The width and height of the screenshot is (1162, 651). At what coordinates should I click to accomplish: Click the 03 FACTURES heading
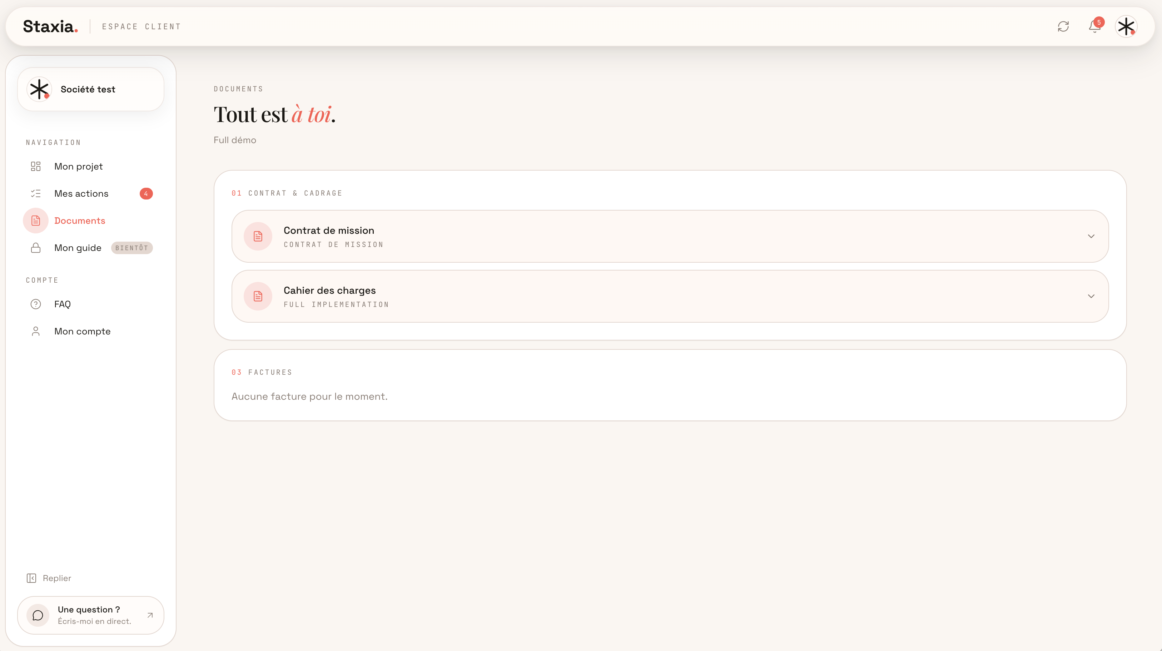pos(262,372)
